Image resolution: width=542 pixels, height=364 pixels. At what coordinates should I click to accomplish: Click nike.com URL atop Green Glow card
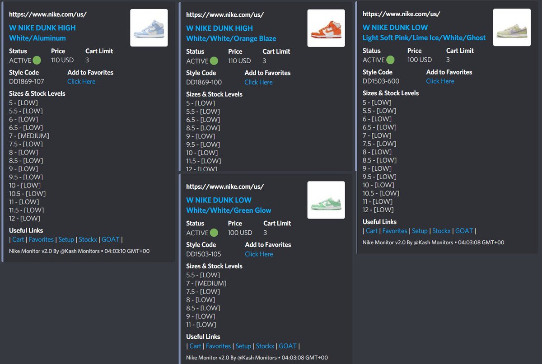[225, 187]
